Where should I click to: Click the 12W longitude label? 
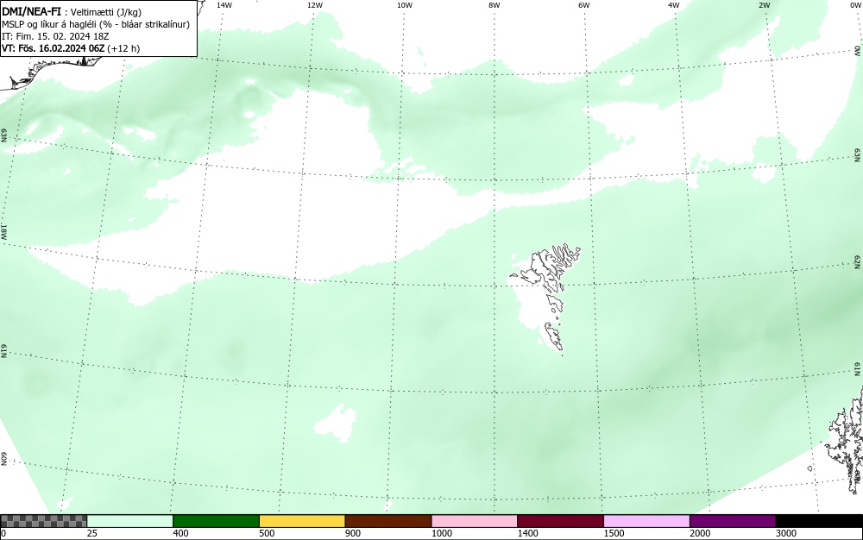point(314,5)
